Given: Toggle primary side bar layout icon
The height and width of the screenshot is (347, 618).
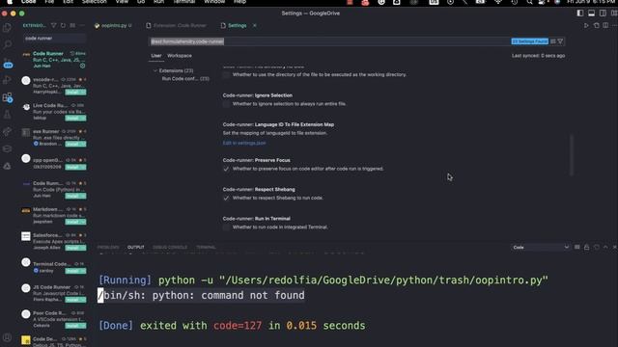Looking at the screenshot, I should [x=580, y=13].
